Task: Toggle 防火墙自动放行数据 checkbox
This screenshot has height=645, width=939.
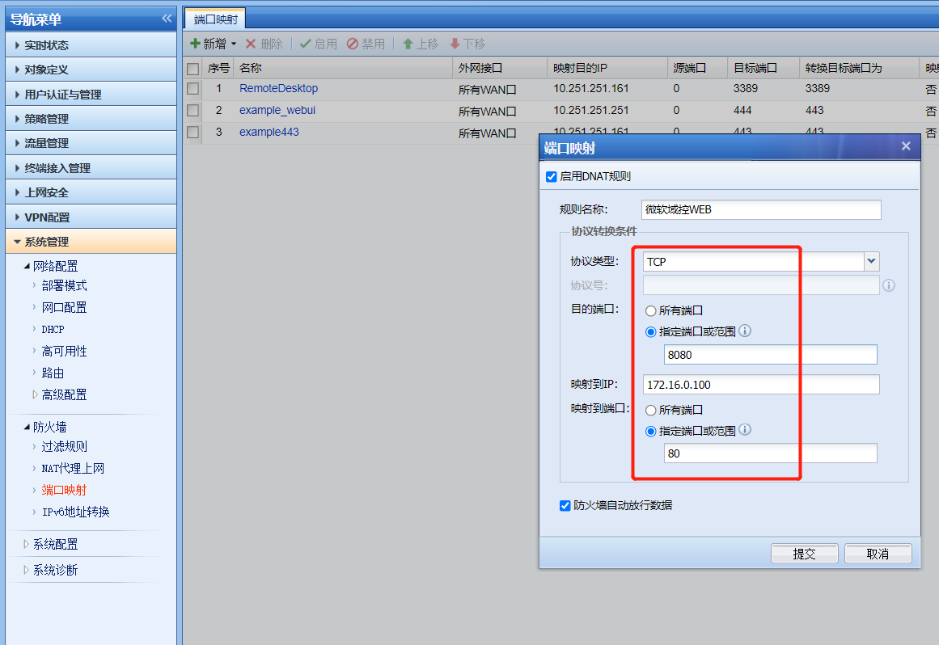Action: coord(565,506)
